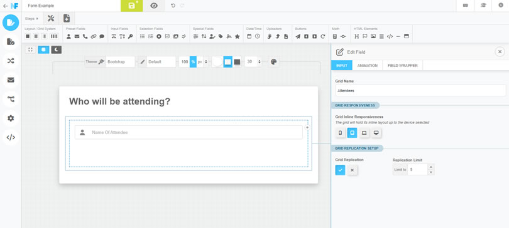The height and width of the screenshot is (228, 509).
Task: Save the form with green button
Action: pos(132,6)
